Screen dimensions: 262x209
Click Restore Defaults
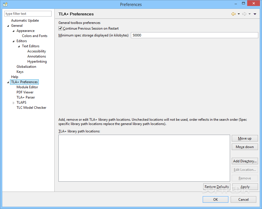click(217, 187)
